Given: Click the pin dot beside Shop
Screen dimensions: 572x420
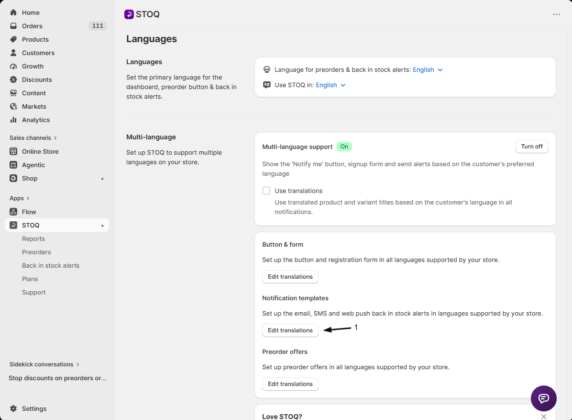Looking at the screenshot, I should [x=102, y=179].
